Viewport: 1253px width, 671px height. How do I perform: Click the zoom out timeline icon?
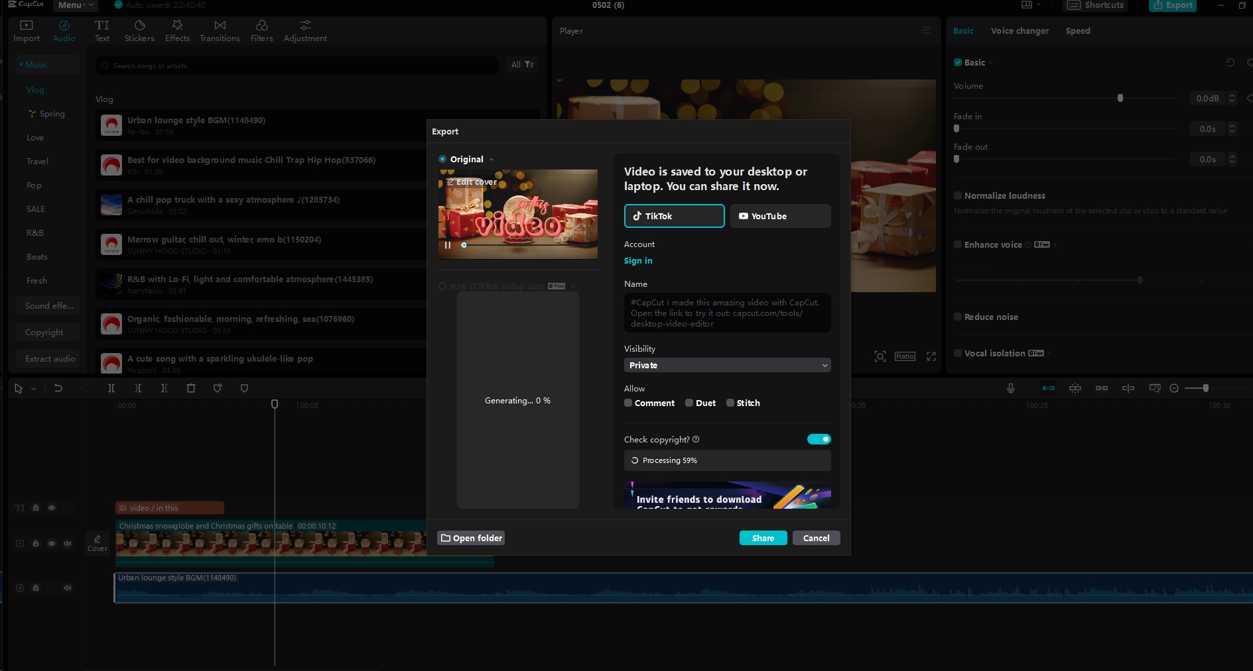[1174, 388]
